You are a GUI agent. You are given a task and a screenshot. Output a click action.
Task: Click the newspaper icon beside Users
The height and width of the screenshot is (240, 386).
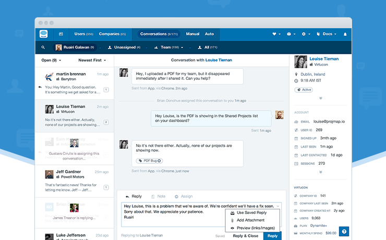(x=61, y=34)
